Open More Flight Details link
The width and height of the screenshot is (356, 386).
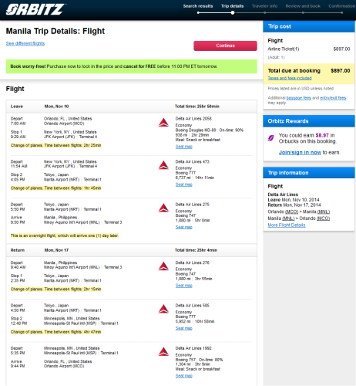tap(287, 225)
